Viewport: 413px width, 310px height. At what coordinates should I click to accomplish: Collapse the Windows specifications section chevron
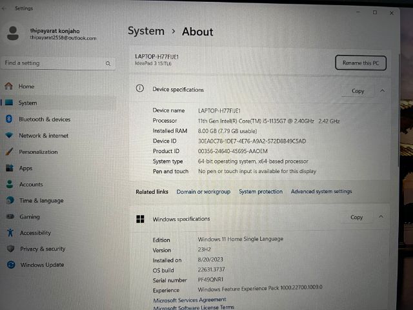381,217
